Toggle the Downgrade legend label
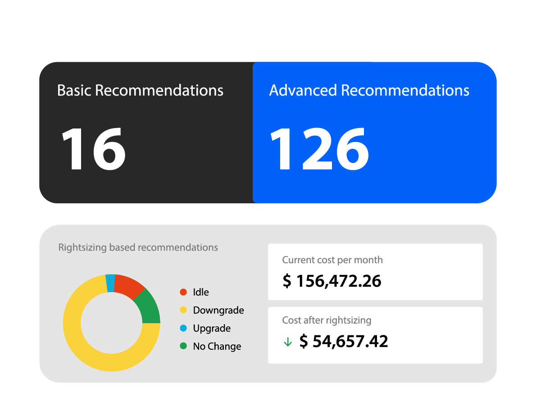 coord(218,310)
